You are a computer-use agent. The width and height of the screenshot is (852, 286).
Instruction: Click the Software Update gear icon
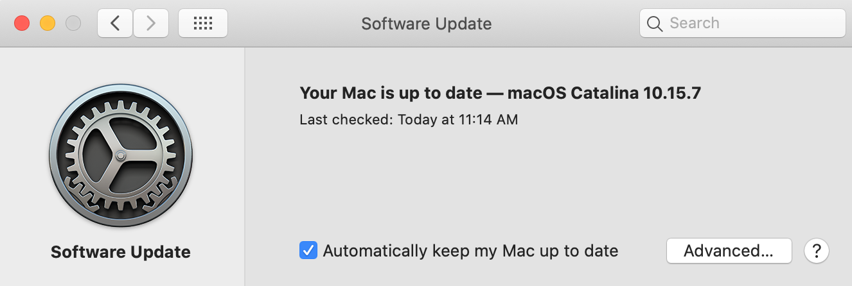pos(121,156)
